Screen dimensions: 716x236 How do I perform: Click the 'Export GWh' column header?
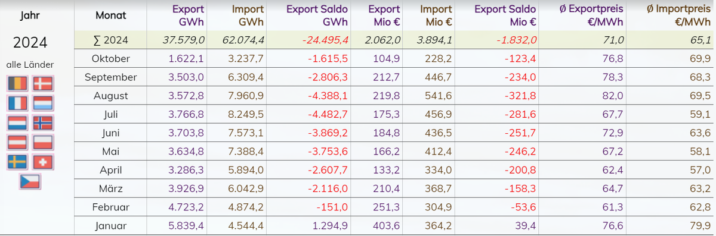tap(188, 15)
